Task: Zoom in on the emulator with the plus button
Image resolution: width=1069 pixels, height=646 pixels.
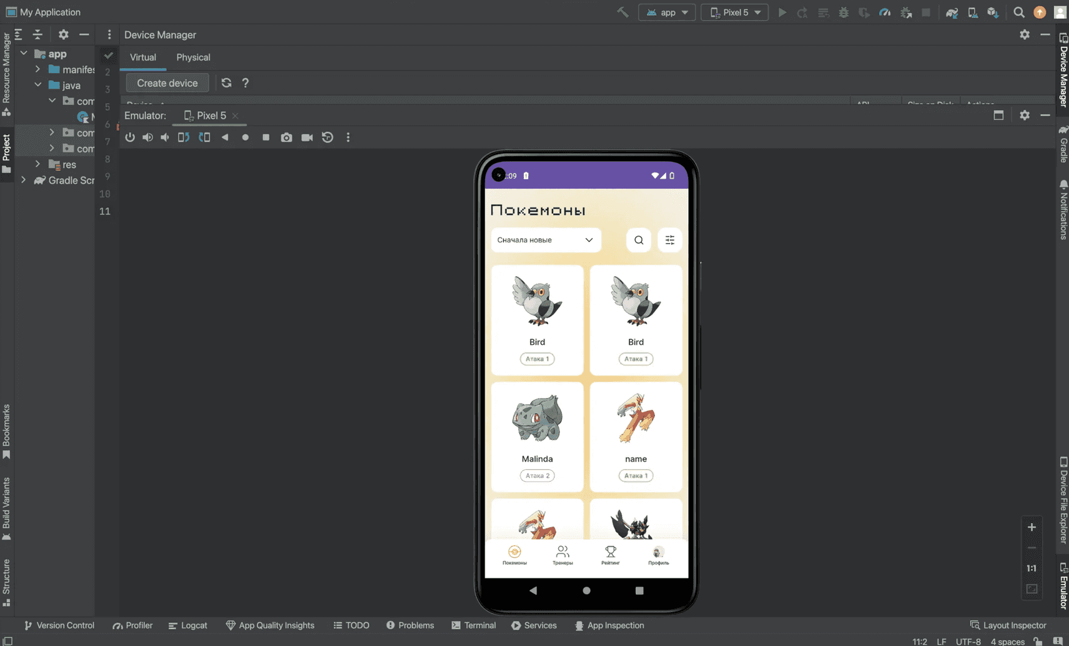Action: (x=1032, y=527)
